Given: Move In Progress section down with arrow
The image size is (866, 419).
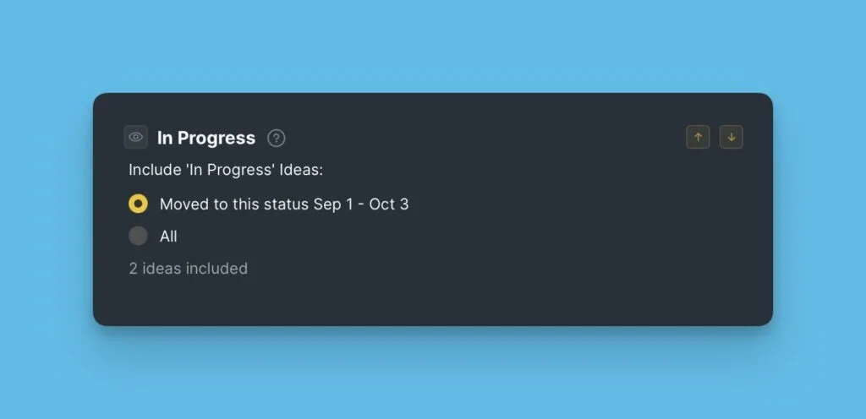Looking at the screenshot, I should [732, 137].
